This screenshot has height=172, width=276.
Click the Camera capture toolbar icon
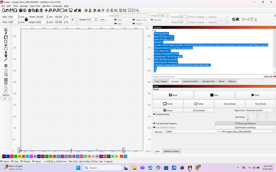tap(66, 10)
